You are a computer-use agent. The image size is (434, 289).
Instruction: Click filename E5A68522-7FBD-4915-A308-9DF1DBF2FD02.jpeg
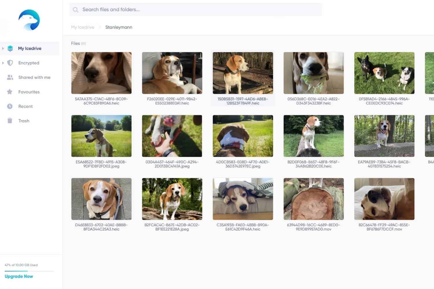[x=101, y=164]
